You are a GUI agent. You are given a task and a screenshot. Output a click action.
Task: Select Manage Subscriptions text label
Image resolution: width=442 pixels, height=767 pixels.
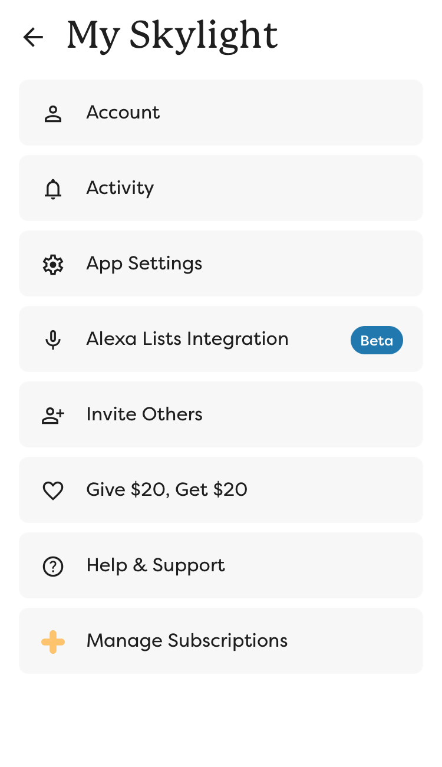[x=187, y=641]
